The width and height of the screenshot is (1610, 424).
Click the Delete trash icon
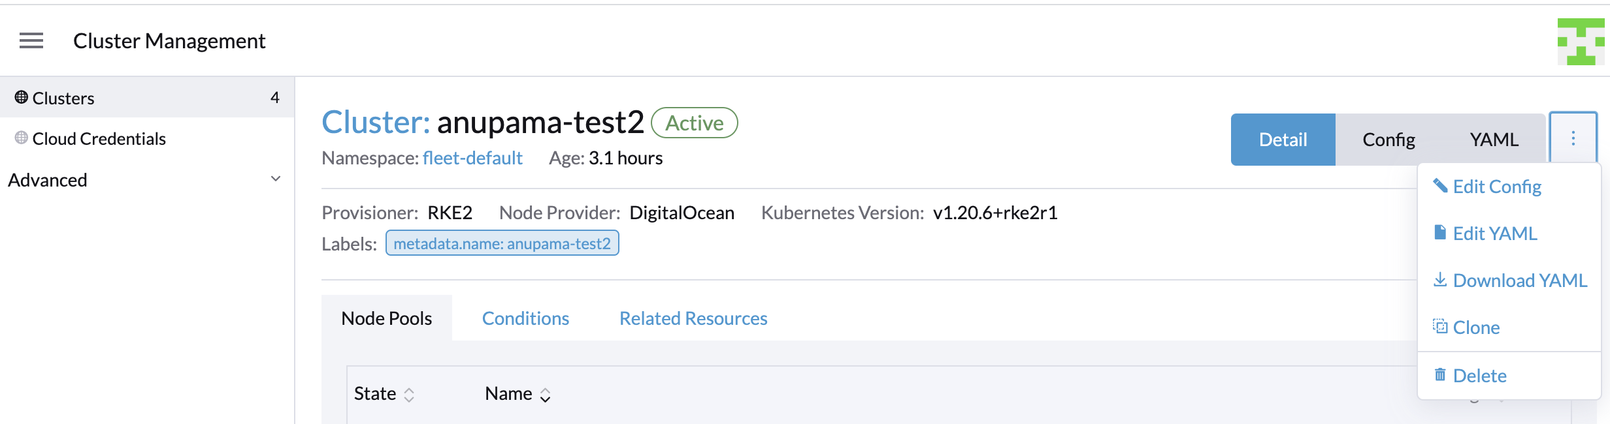tap(1439, 374)
